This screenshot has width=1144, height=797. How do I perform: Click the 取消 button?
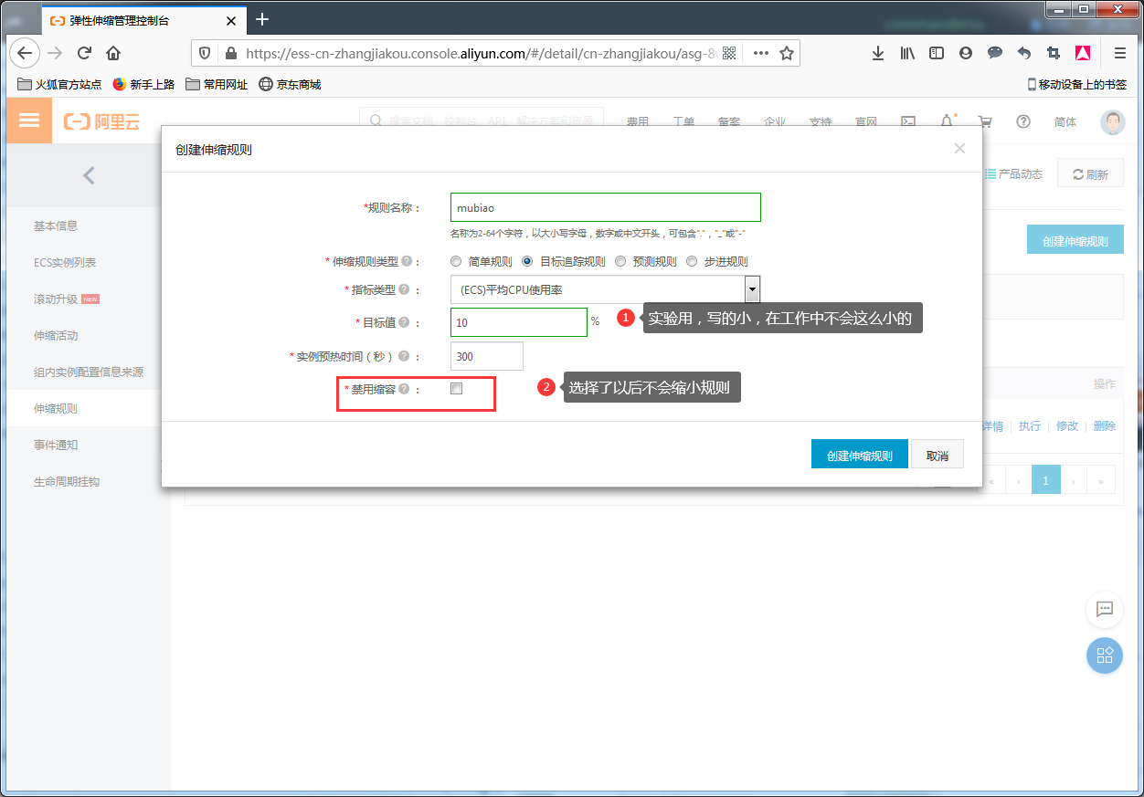click(937, 455)
